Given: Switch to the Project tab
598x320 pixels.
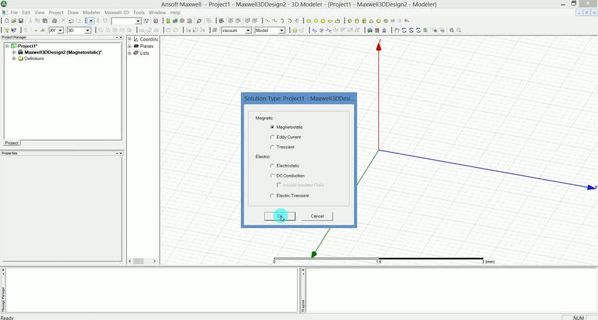Looking at the screenshot, I should 11,143.
